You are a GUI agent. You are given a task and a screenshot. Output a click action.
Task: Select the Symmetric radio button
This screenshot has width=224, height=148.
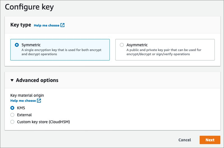coord(17,45)
